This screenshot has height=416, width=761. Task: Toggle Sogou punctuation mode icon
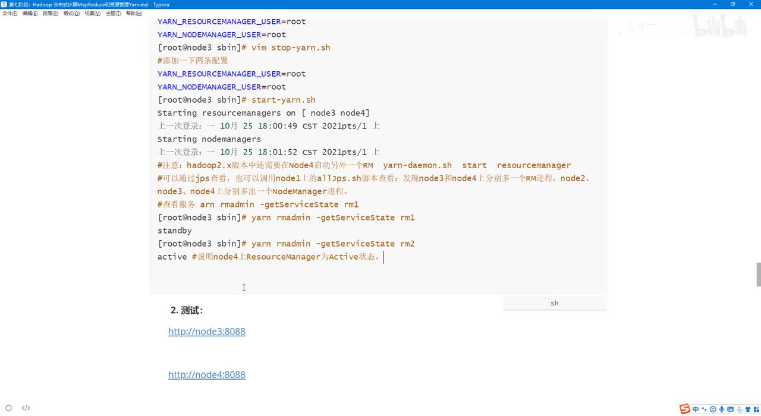[704, 409]
